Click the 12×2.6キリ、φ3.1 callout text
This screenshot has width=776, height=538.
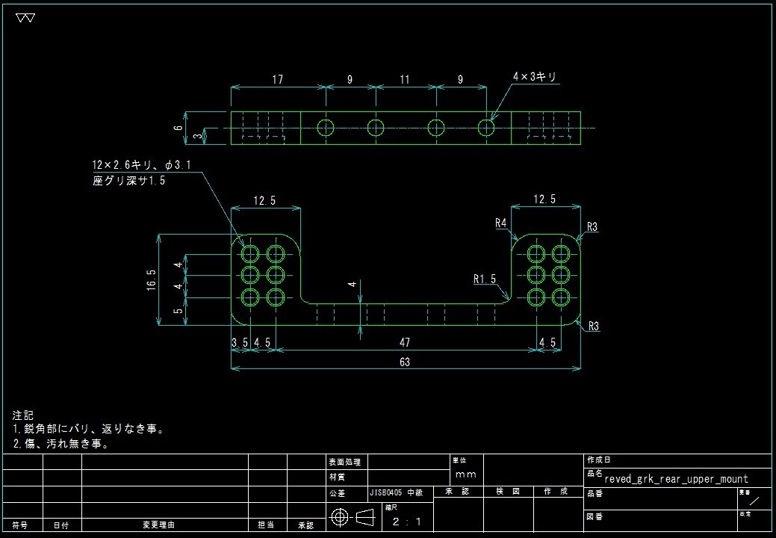point(142,165)
